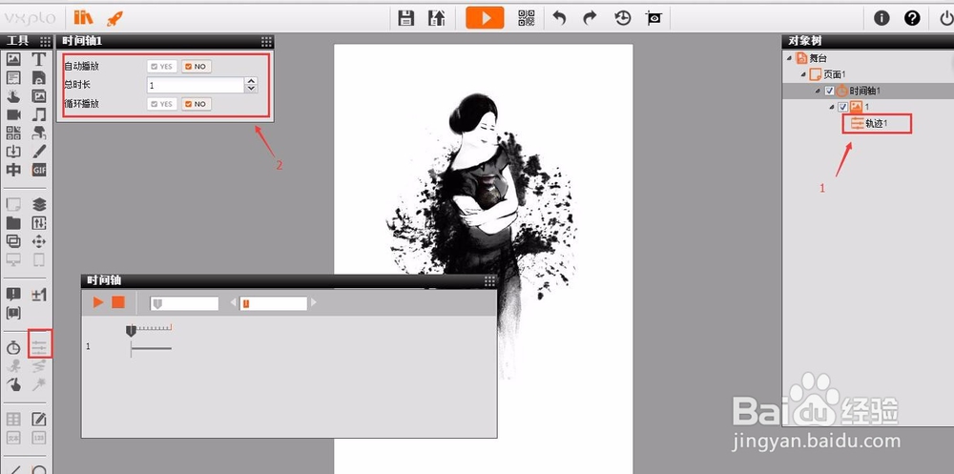Viewport: 954px width, 474px height.
Task: Go to next keyframe with the right arrow
Action: pos(314,302)
